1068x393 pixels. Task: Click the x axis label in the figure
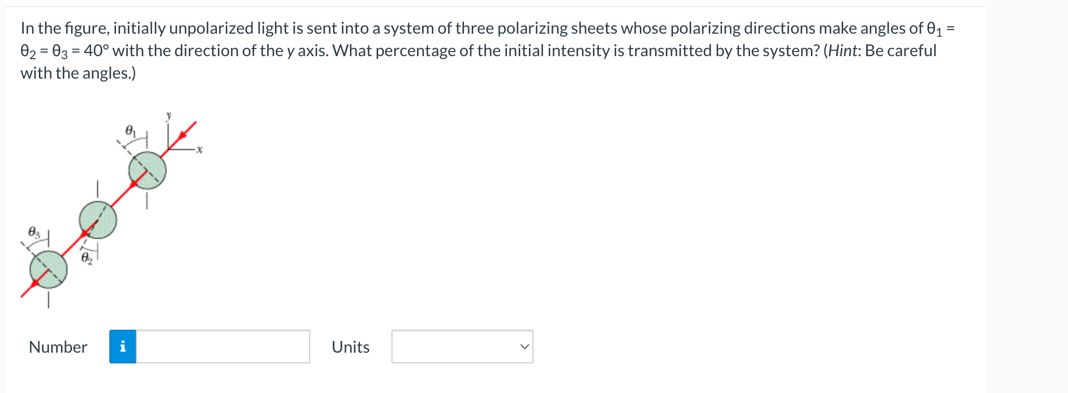click(199, 148)
